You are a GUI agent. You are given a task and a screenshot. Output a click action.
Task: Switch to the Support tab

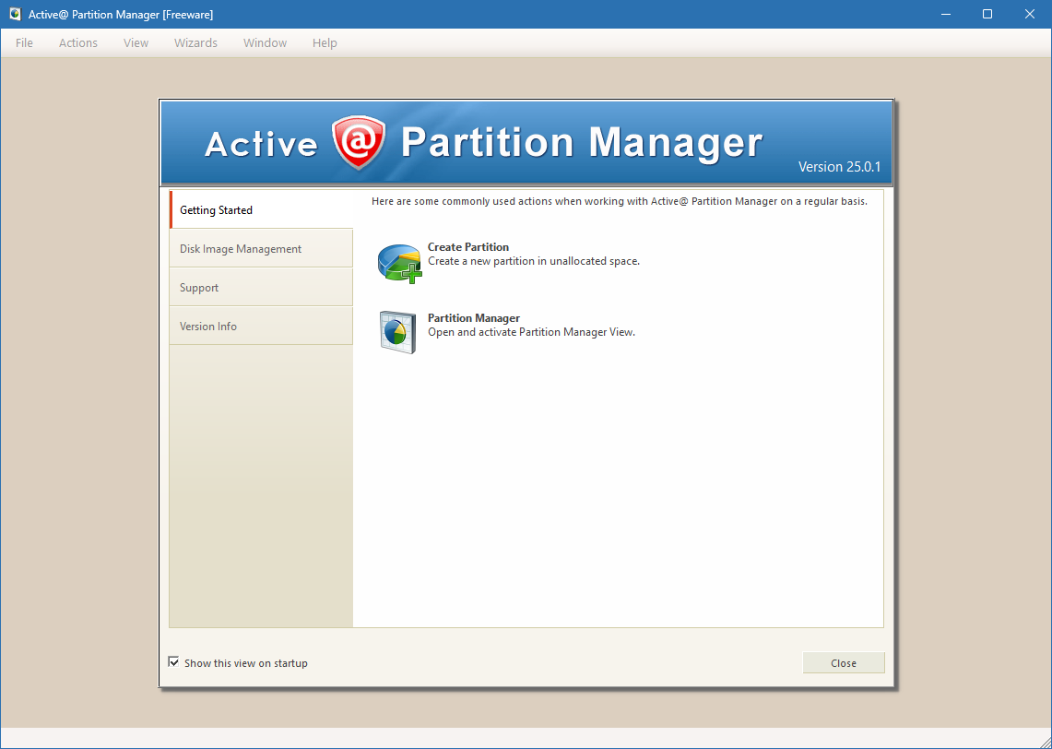(x=261, y=287)
